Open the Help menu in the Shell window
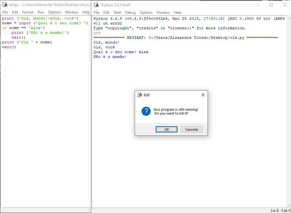Image resolution: width=291 pixels, height=213 pixels. pyautogui.click(x=178, y=13)
